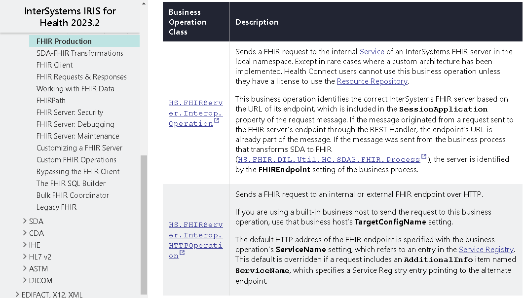
Task: Expand the DICOM section chevron
Action: click(x=25, y=280)
